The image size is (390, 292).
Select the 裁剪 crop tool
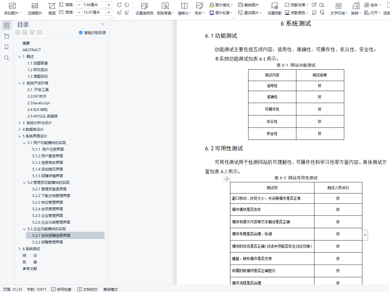point(52,8)
